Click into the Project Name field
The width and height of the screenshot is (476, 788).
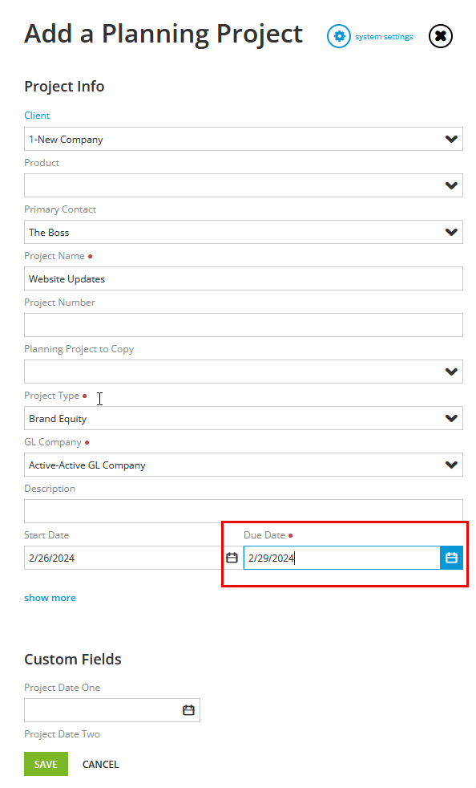point(244,279)
